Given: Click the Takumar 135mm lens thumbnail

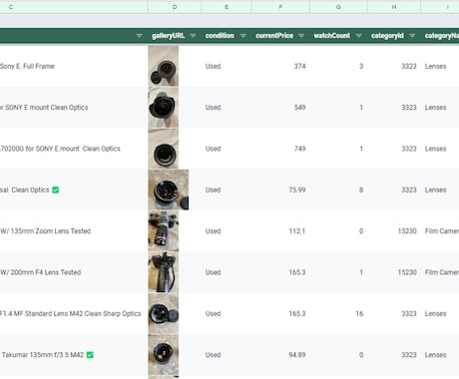Looking at the screenshot, I should click(x=164, y=354).
